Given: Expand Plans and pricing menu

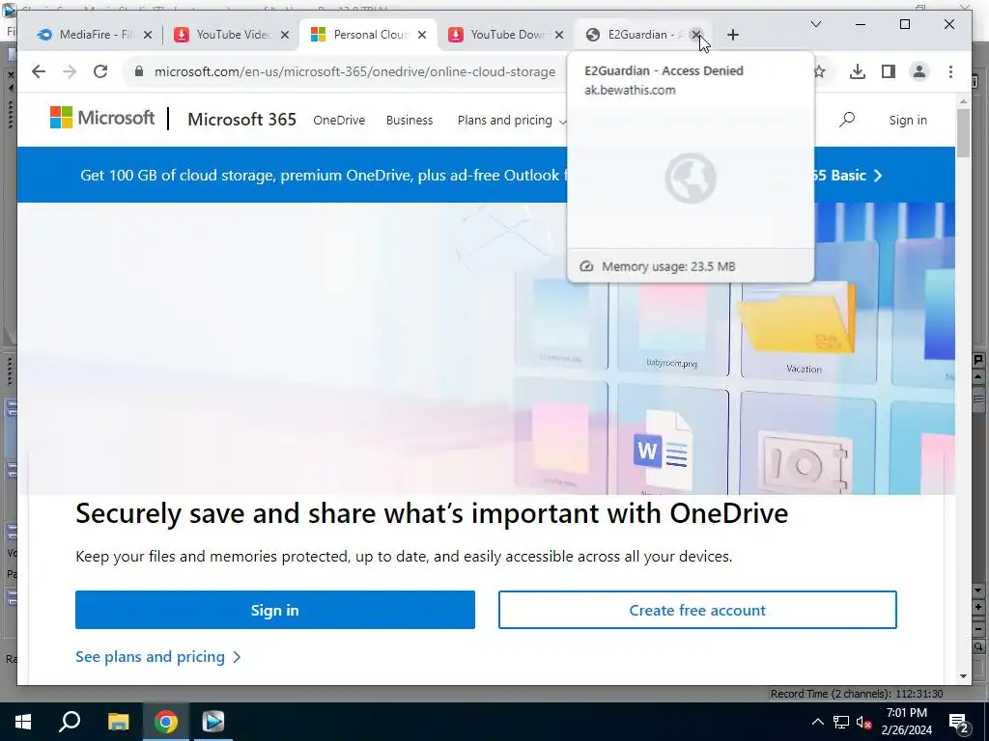Looking at the screenshot, I should click(511, 120).
